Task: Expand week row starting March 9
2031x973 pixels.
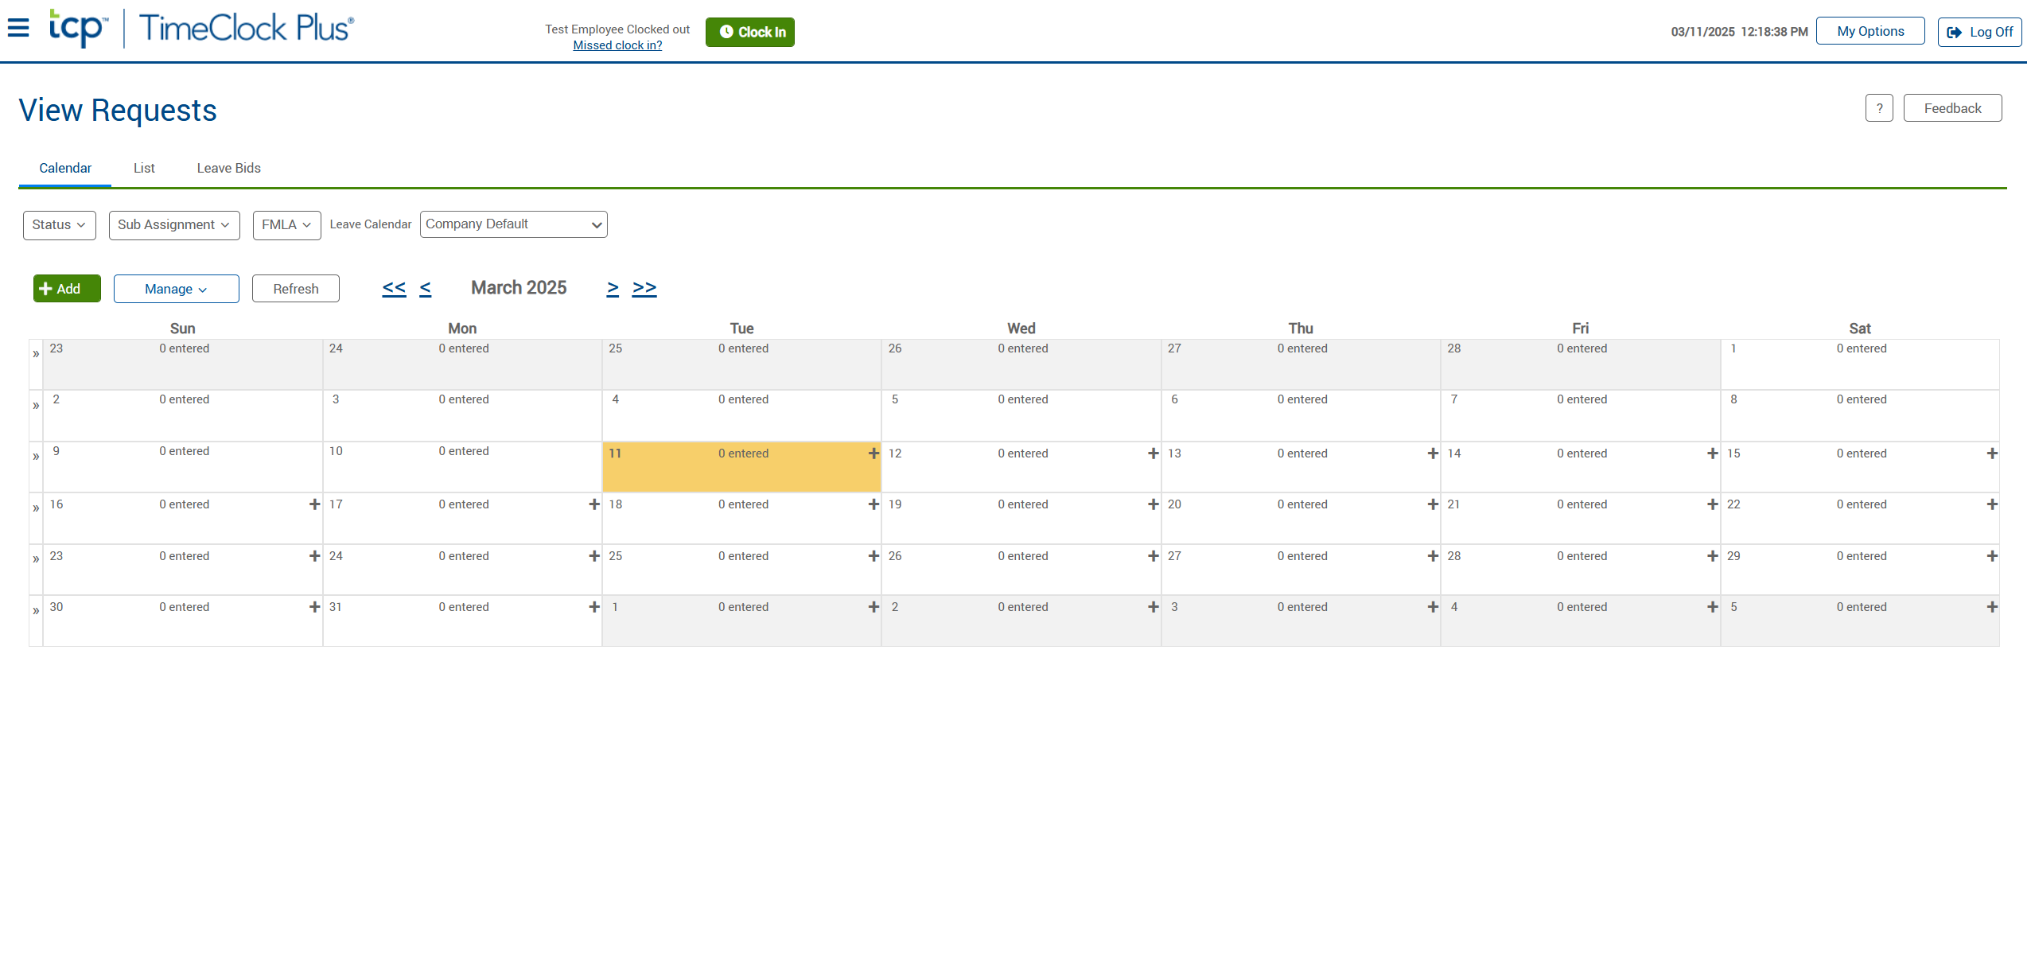Action: click(x=36, y=457)
